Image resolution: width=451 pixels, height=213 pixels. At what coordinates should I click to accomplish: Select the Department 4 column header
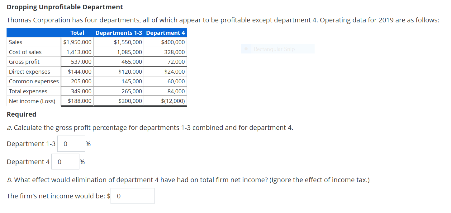[165, 33]
